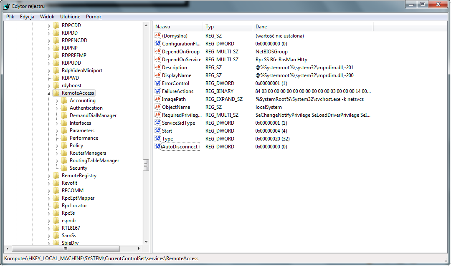This screenshot has width=451, height=266.
Task: Select the RFCOMM key
Action: point(73,191)
